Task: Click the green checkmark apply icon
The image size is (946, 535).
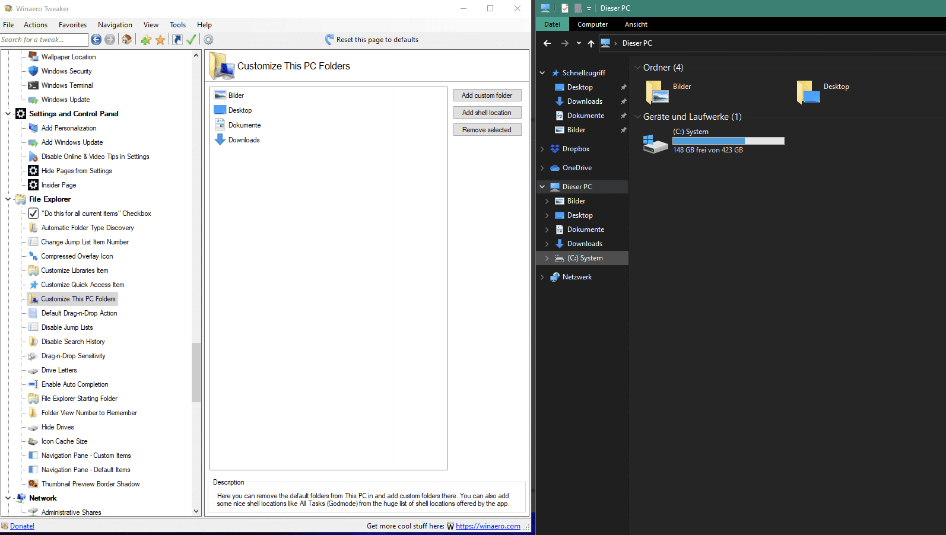Action: click(x=191, y=40)
